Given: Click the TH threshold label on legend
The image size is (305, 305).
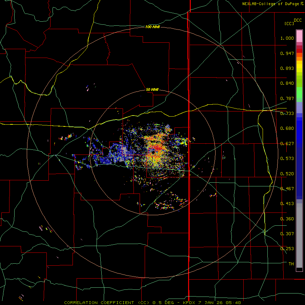Looking at the screenshot, I should tap(291, 264).
